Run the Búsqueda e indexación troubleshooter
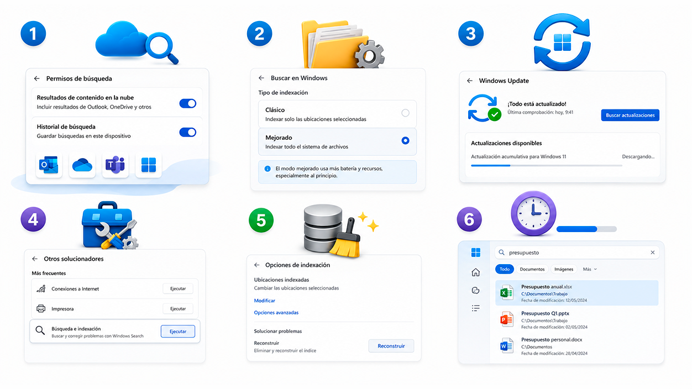The width and height of the screenshot is (692, 389). 178,332
